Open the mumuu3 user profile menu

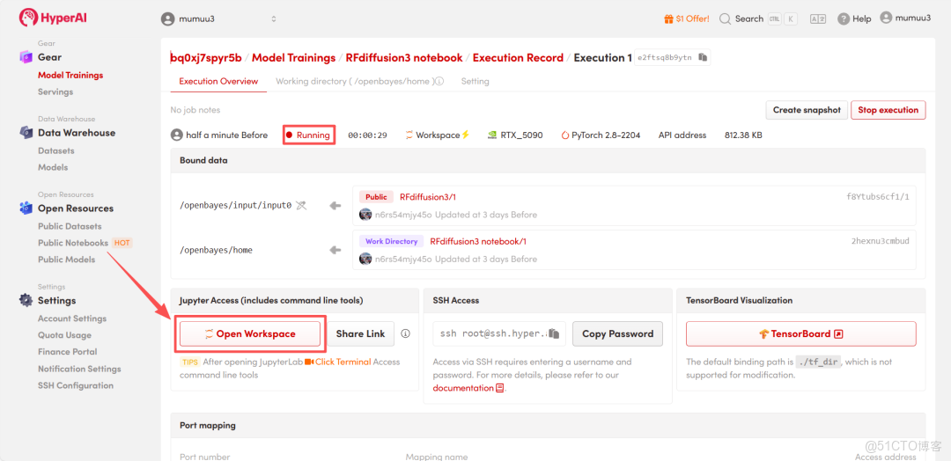905,18
